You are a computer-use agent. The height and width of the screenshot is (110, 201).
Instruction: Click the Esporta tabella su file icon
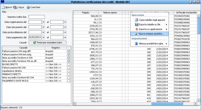[x=136, y=25]
